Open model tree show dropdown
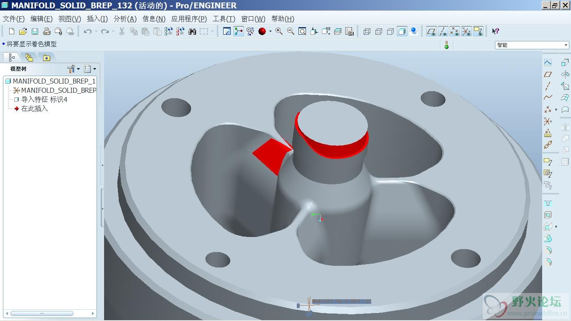The height and width of the screenshot is (321, 571). click(90, 69)
